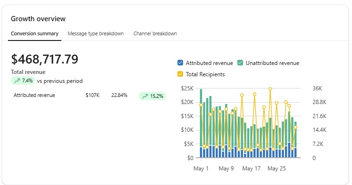Click the 14.4K right axis label
This screenshot has height=185, width=352.
pyautogui.click(x=319, y=130)
